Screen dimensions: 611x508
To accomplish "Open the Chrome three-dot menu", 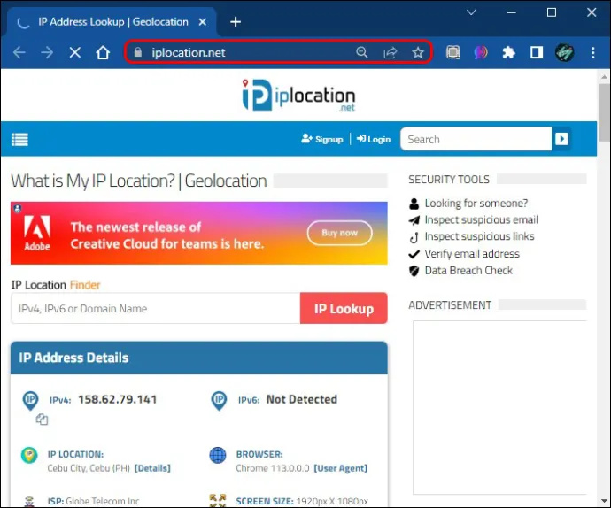I will (592, 52).
